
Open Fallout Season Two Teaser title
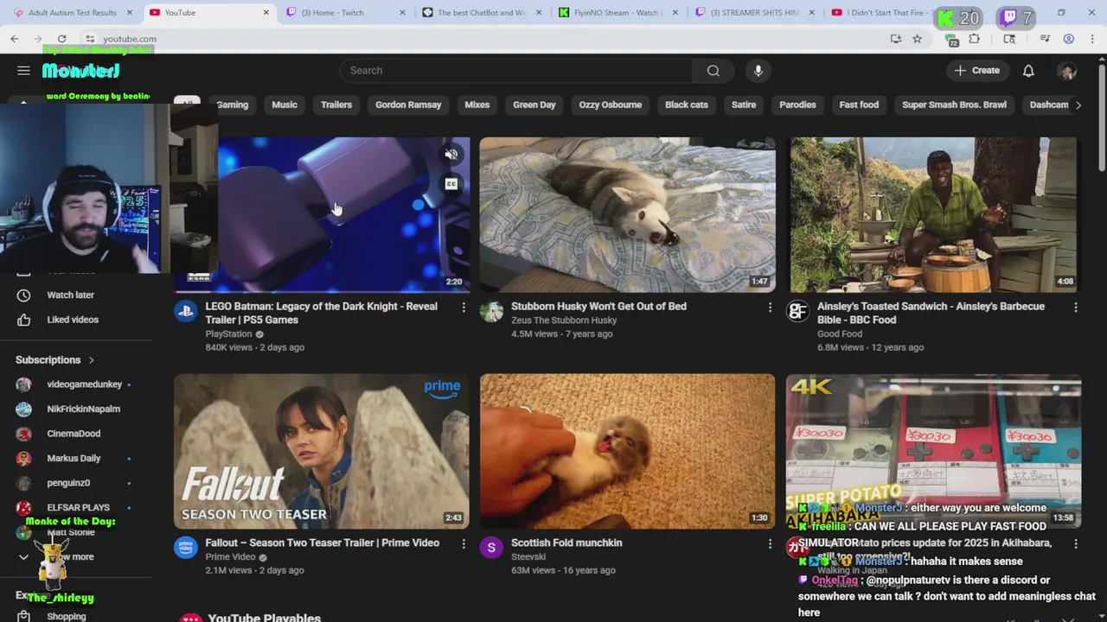pos(322,543)
